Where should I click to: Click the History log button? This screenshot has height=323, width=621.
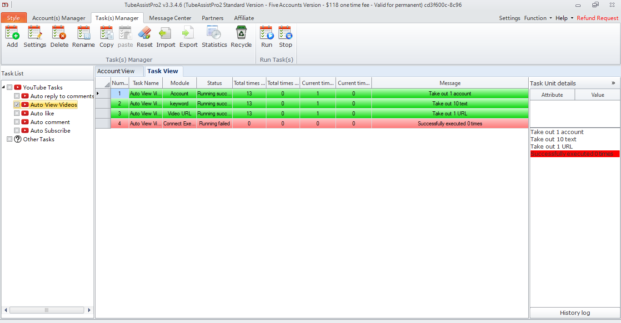(575, 313)
